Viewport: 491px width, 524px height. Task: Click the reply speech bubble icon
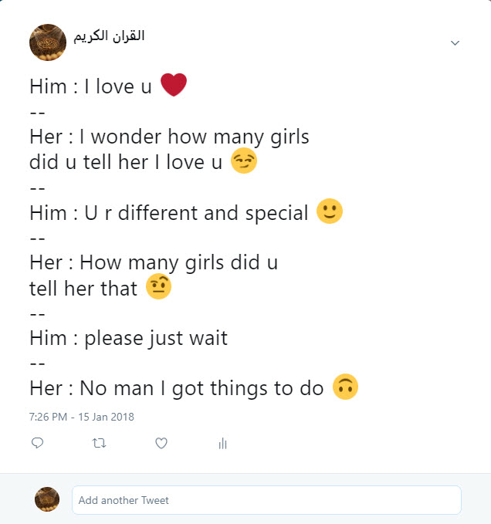pos(37,443)
